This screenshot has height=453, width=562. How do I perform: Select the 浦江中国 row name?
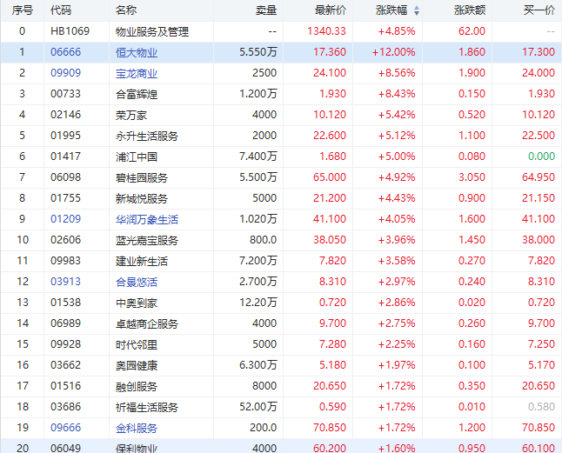coord(137,157)
